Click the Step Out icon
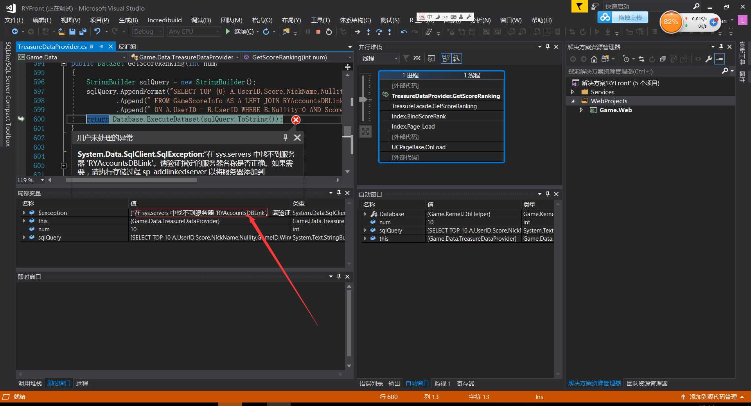 tap(390, 32)
